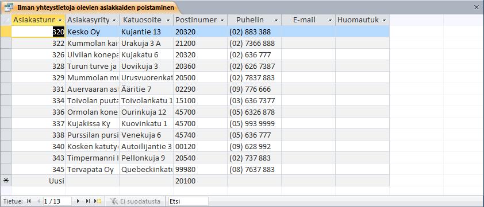Click cell Pellonkuja 9
This screenshot has width=484, height=207.
coord(147,158)
